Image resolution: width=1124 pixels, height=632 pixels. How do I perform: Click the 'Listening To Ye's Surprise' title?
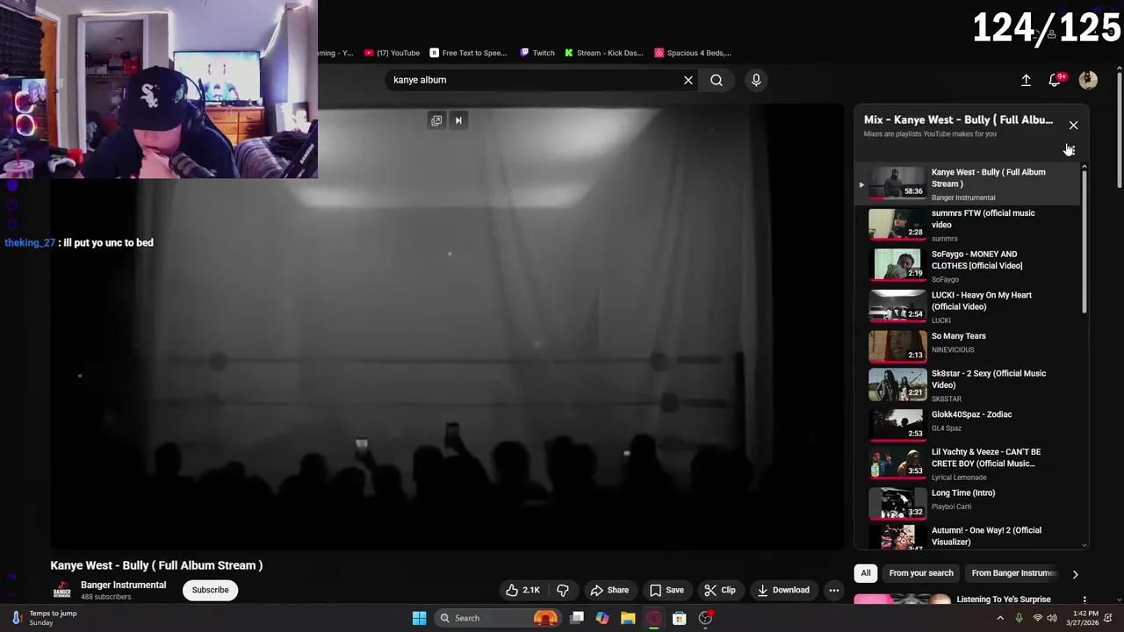pyautogui.click(x=1003, y=600)
